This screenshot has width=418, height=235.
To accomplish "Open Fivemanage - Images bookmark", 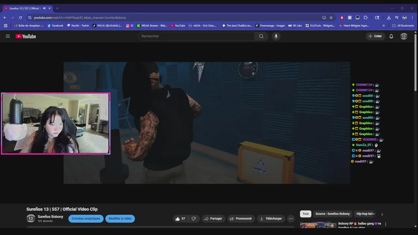I will click(x=270, y=25).
